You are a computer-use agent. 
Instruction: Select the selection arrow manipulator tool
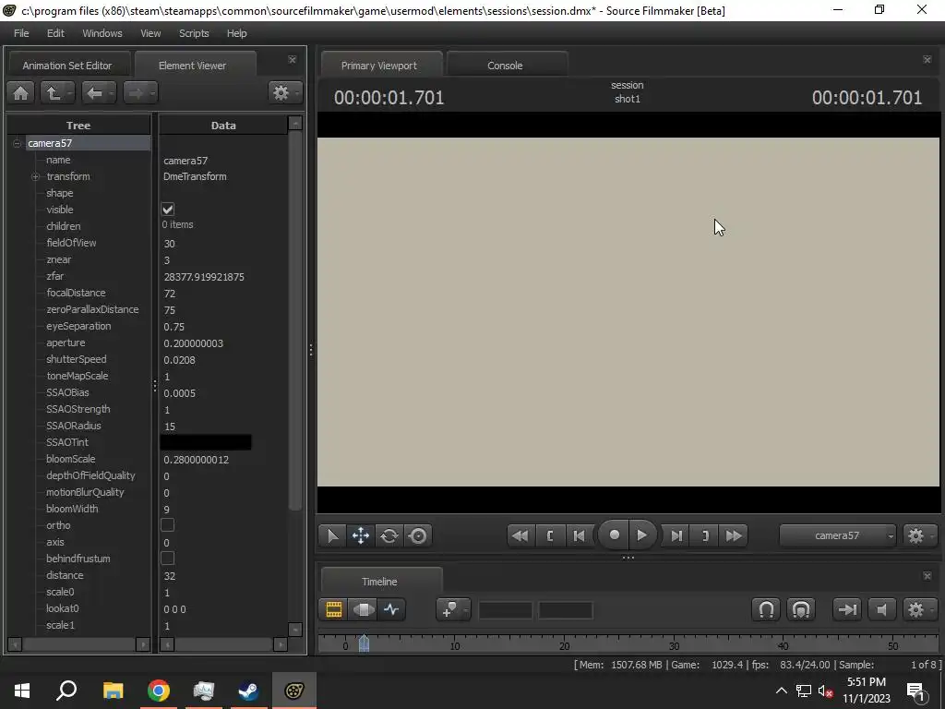[x=332, y=535]
